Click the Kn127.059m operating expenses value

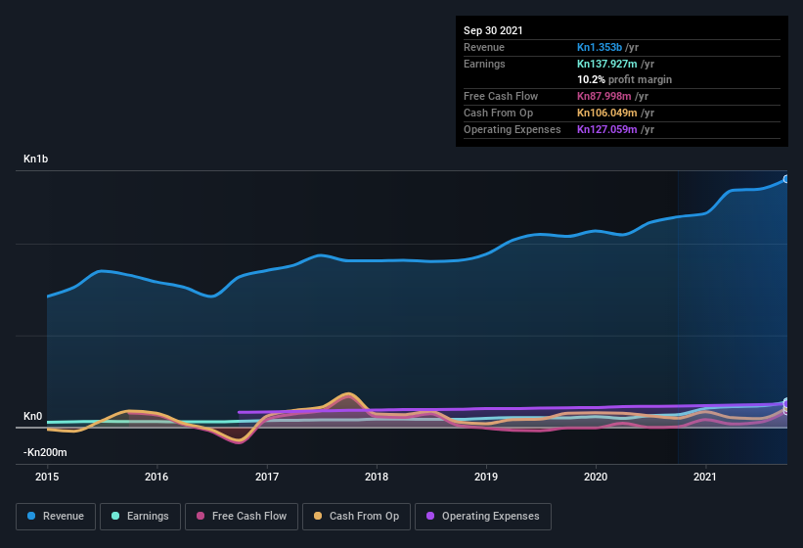point(606,129)
